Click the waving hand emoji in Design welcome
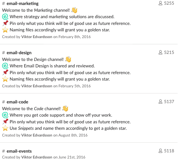This screenshot has height=162, width=178. coord(68,59)
